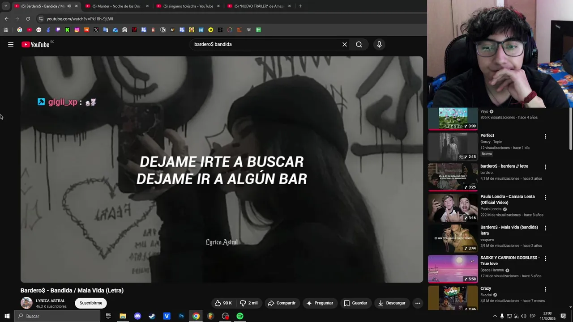573x322 pixels.
Task: Start voice search with the microphone icon
Action: [x=379, y=44]
